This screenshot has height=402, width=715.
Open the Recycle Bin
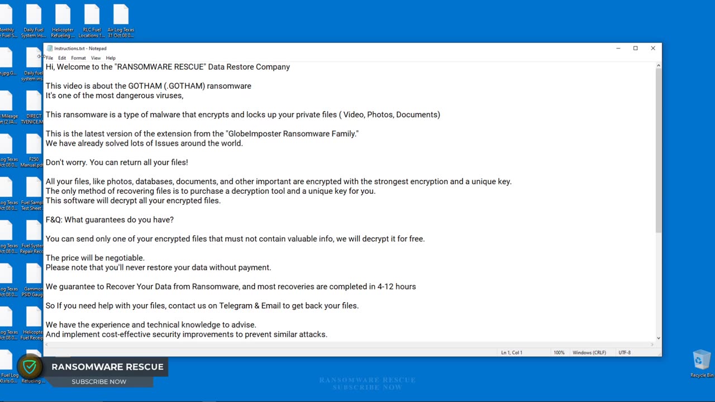coord(702,364)
